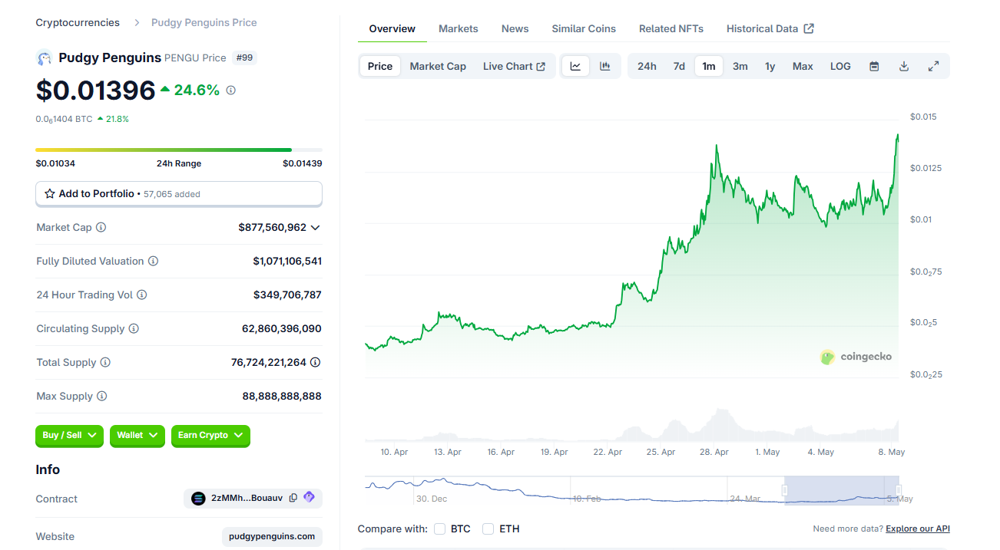Screen dimensions: 1000x550
Task: Open the News tab
Action: point(515,29)
